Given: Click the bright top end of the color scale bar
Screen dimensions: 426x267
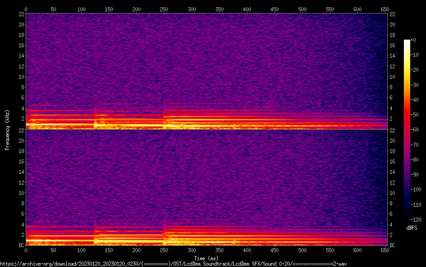Looking at the screenshot, I should [407, 42].
